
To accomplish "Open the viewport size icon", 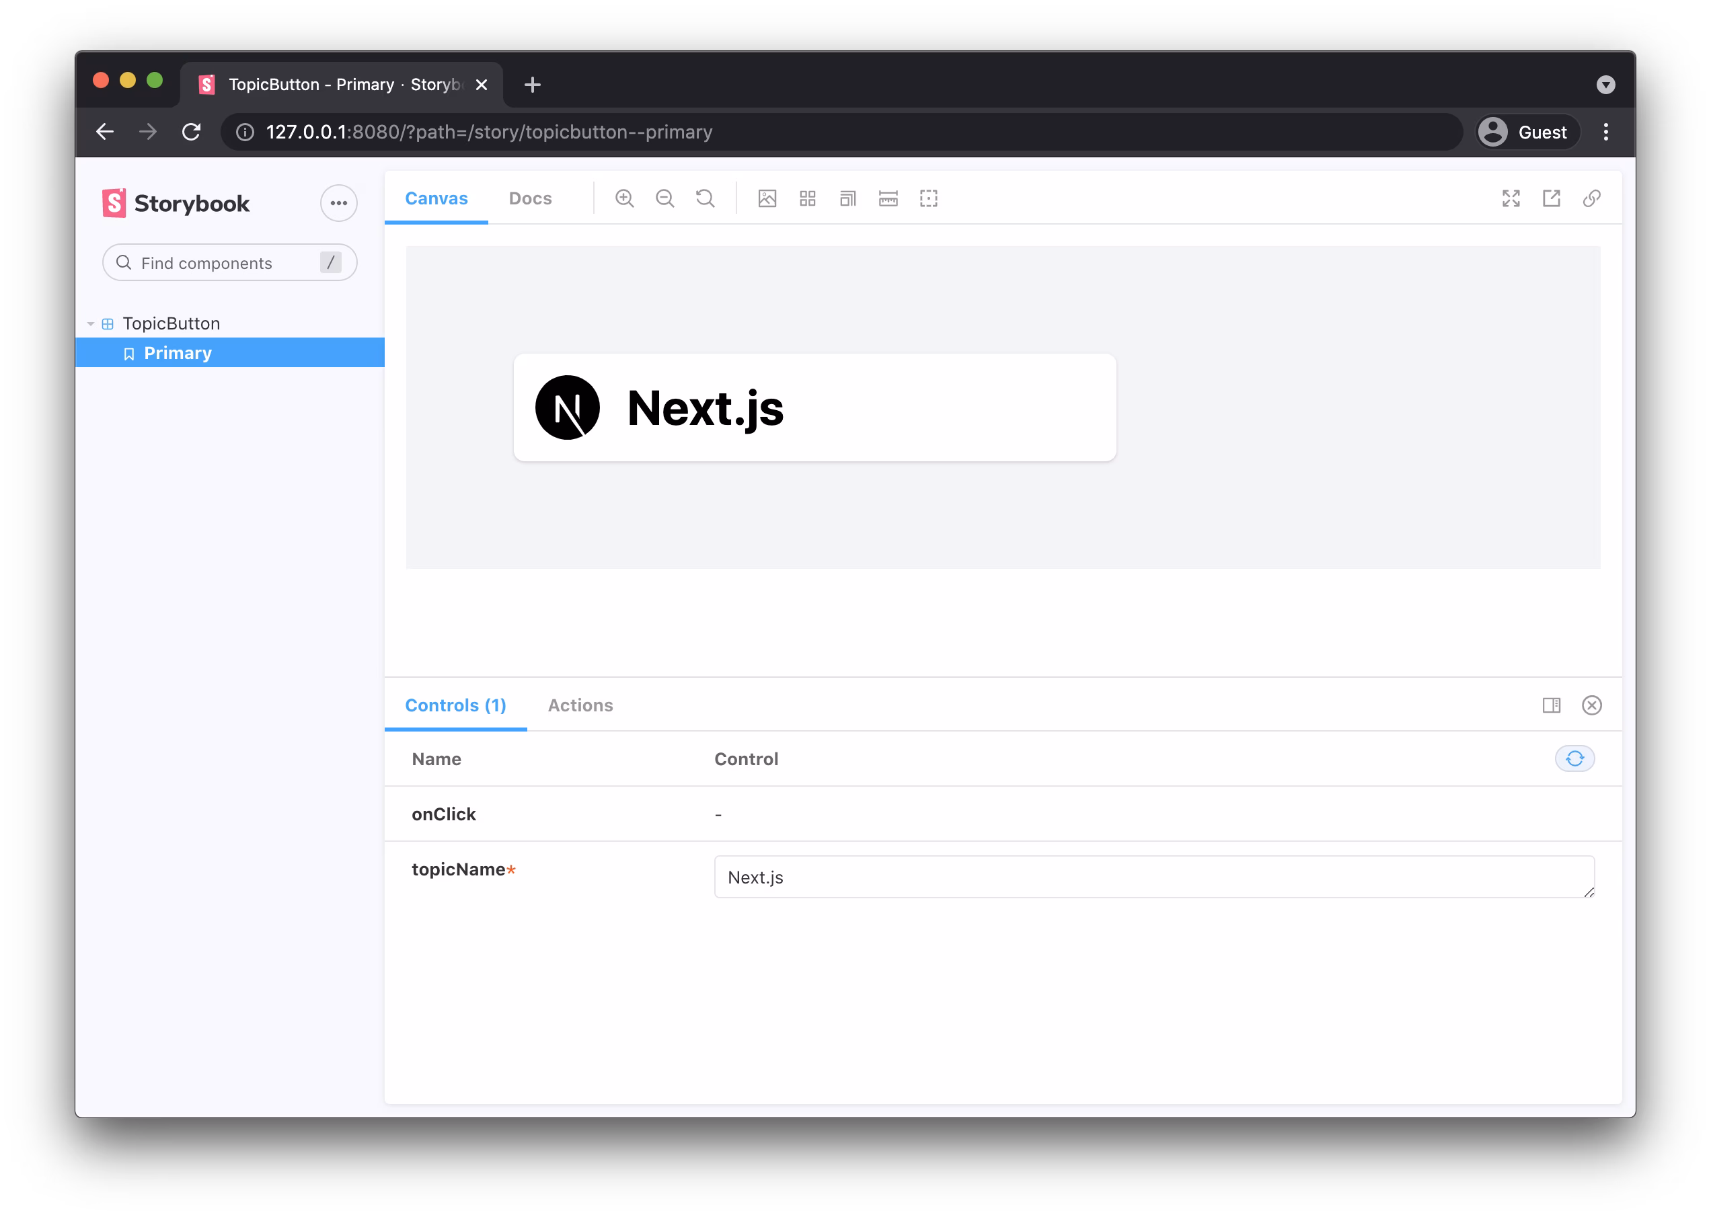I will click(x=847, y=198).
